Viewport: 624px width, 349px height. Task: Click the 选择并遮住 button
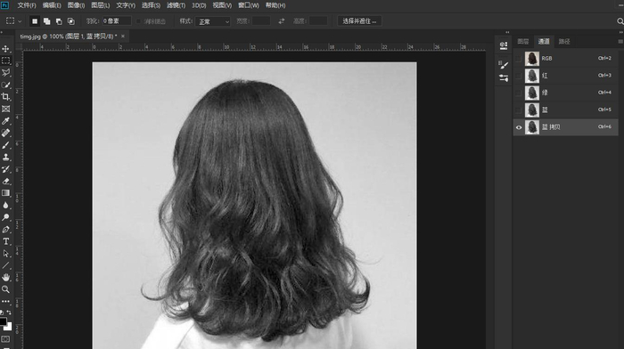pyautogui.click(x=359, y=21)
